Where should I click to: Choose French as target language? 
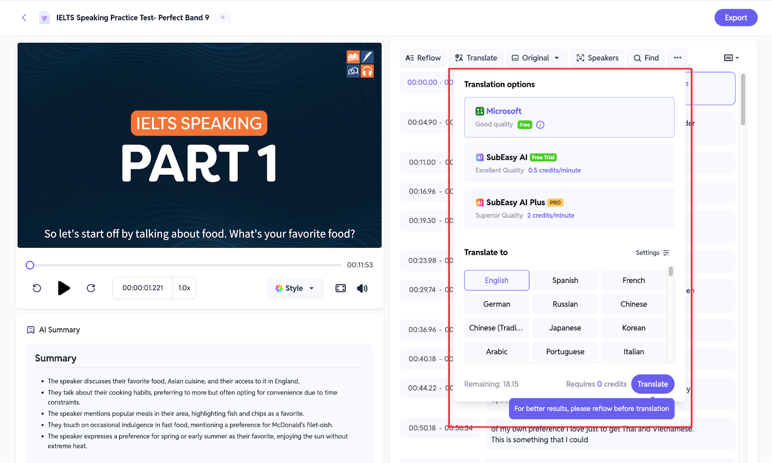(634, 281)
